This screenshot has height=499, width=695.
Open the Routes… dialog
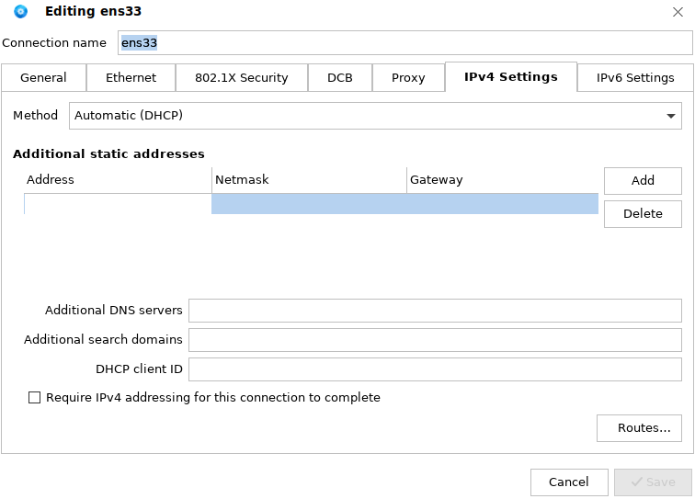(x=643, y=428)
